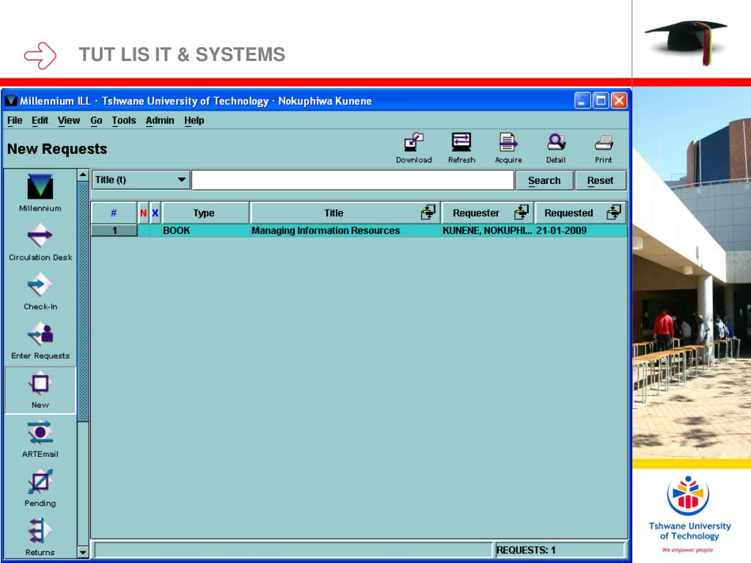Click the blue X column header

(155, 213)
